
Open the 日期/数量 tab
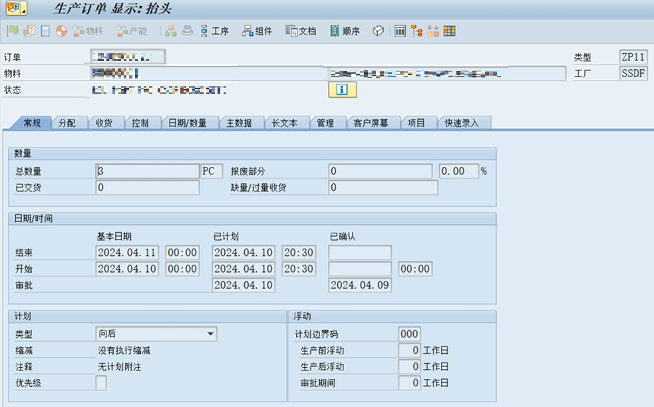pos(187,123)
